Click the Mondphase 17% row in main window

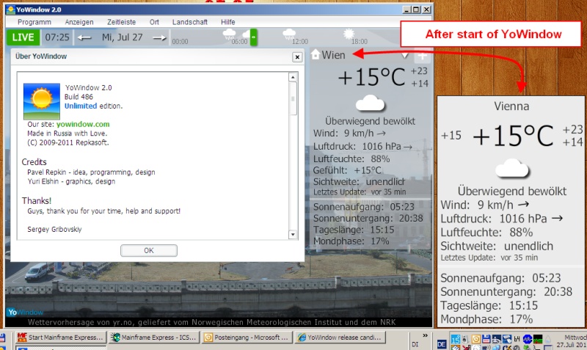(x=351, y=241)
